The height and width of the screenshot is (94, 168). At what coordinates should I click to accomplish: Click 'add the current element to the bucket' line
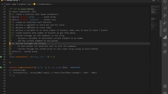[x=38, y=41]
